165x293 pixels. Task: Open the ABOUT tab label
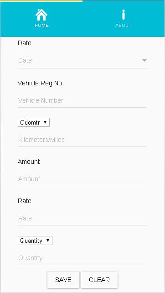coord(124,26)
